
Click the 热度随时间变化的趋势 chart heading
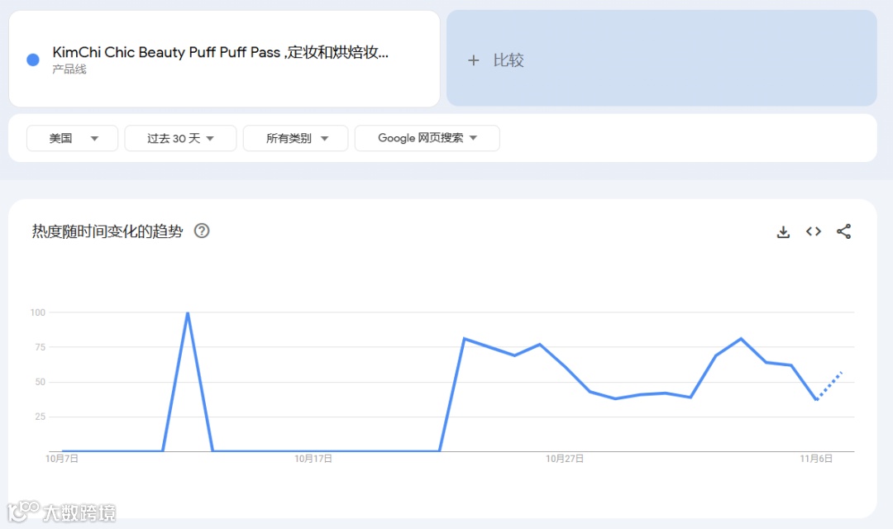click(107, 231)
